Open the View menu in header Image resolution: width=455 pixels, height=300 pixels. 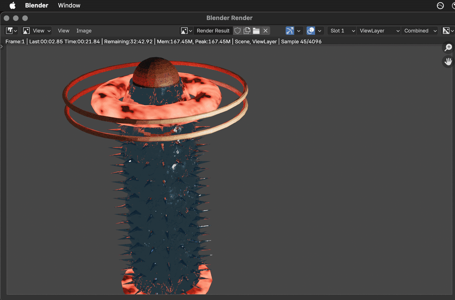coord(64,31)
